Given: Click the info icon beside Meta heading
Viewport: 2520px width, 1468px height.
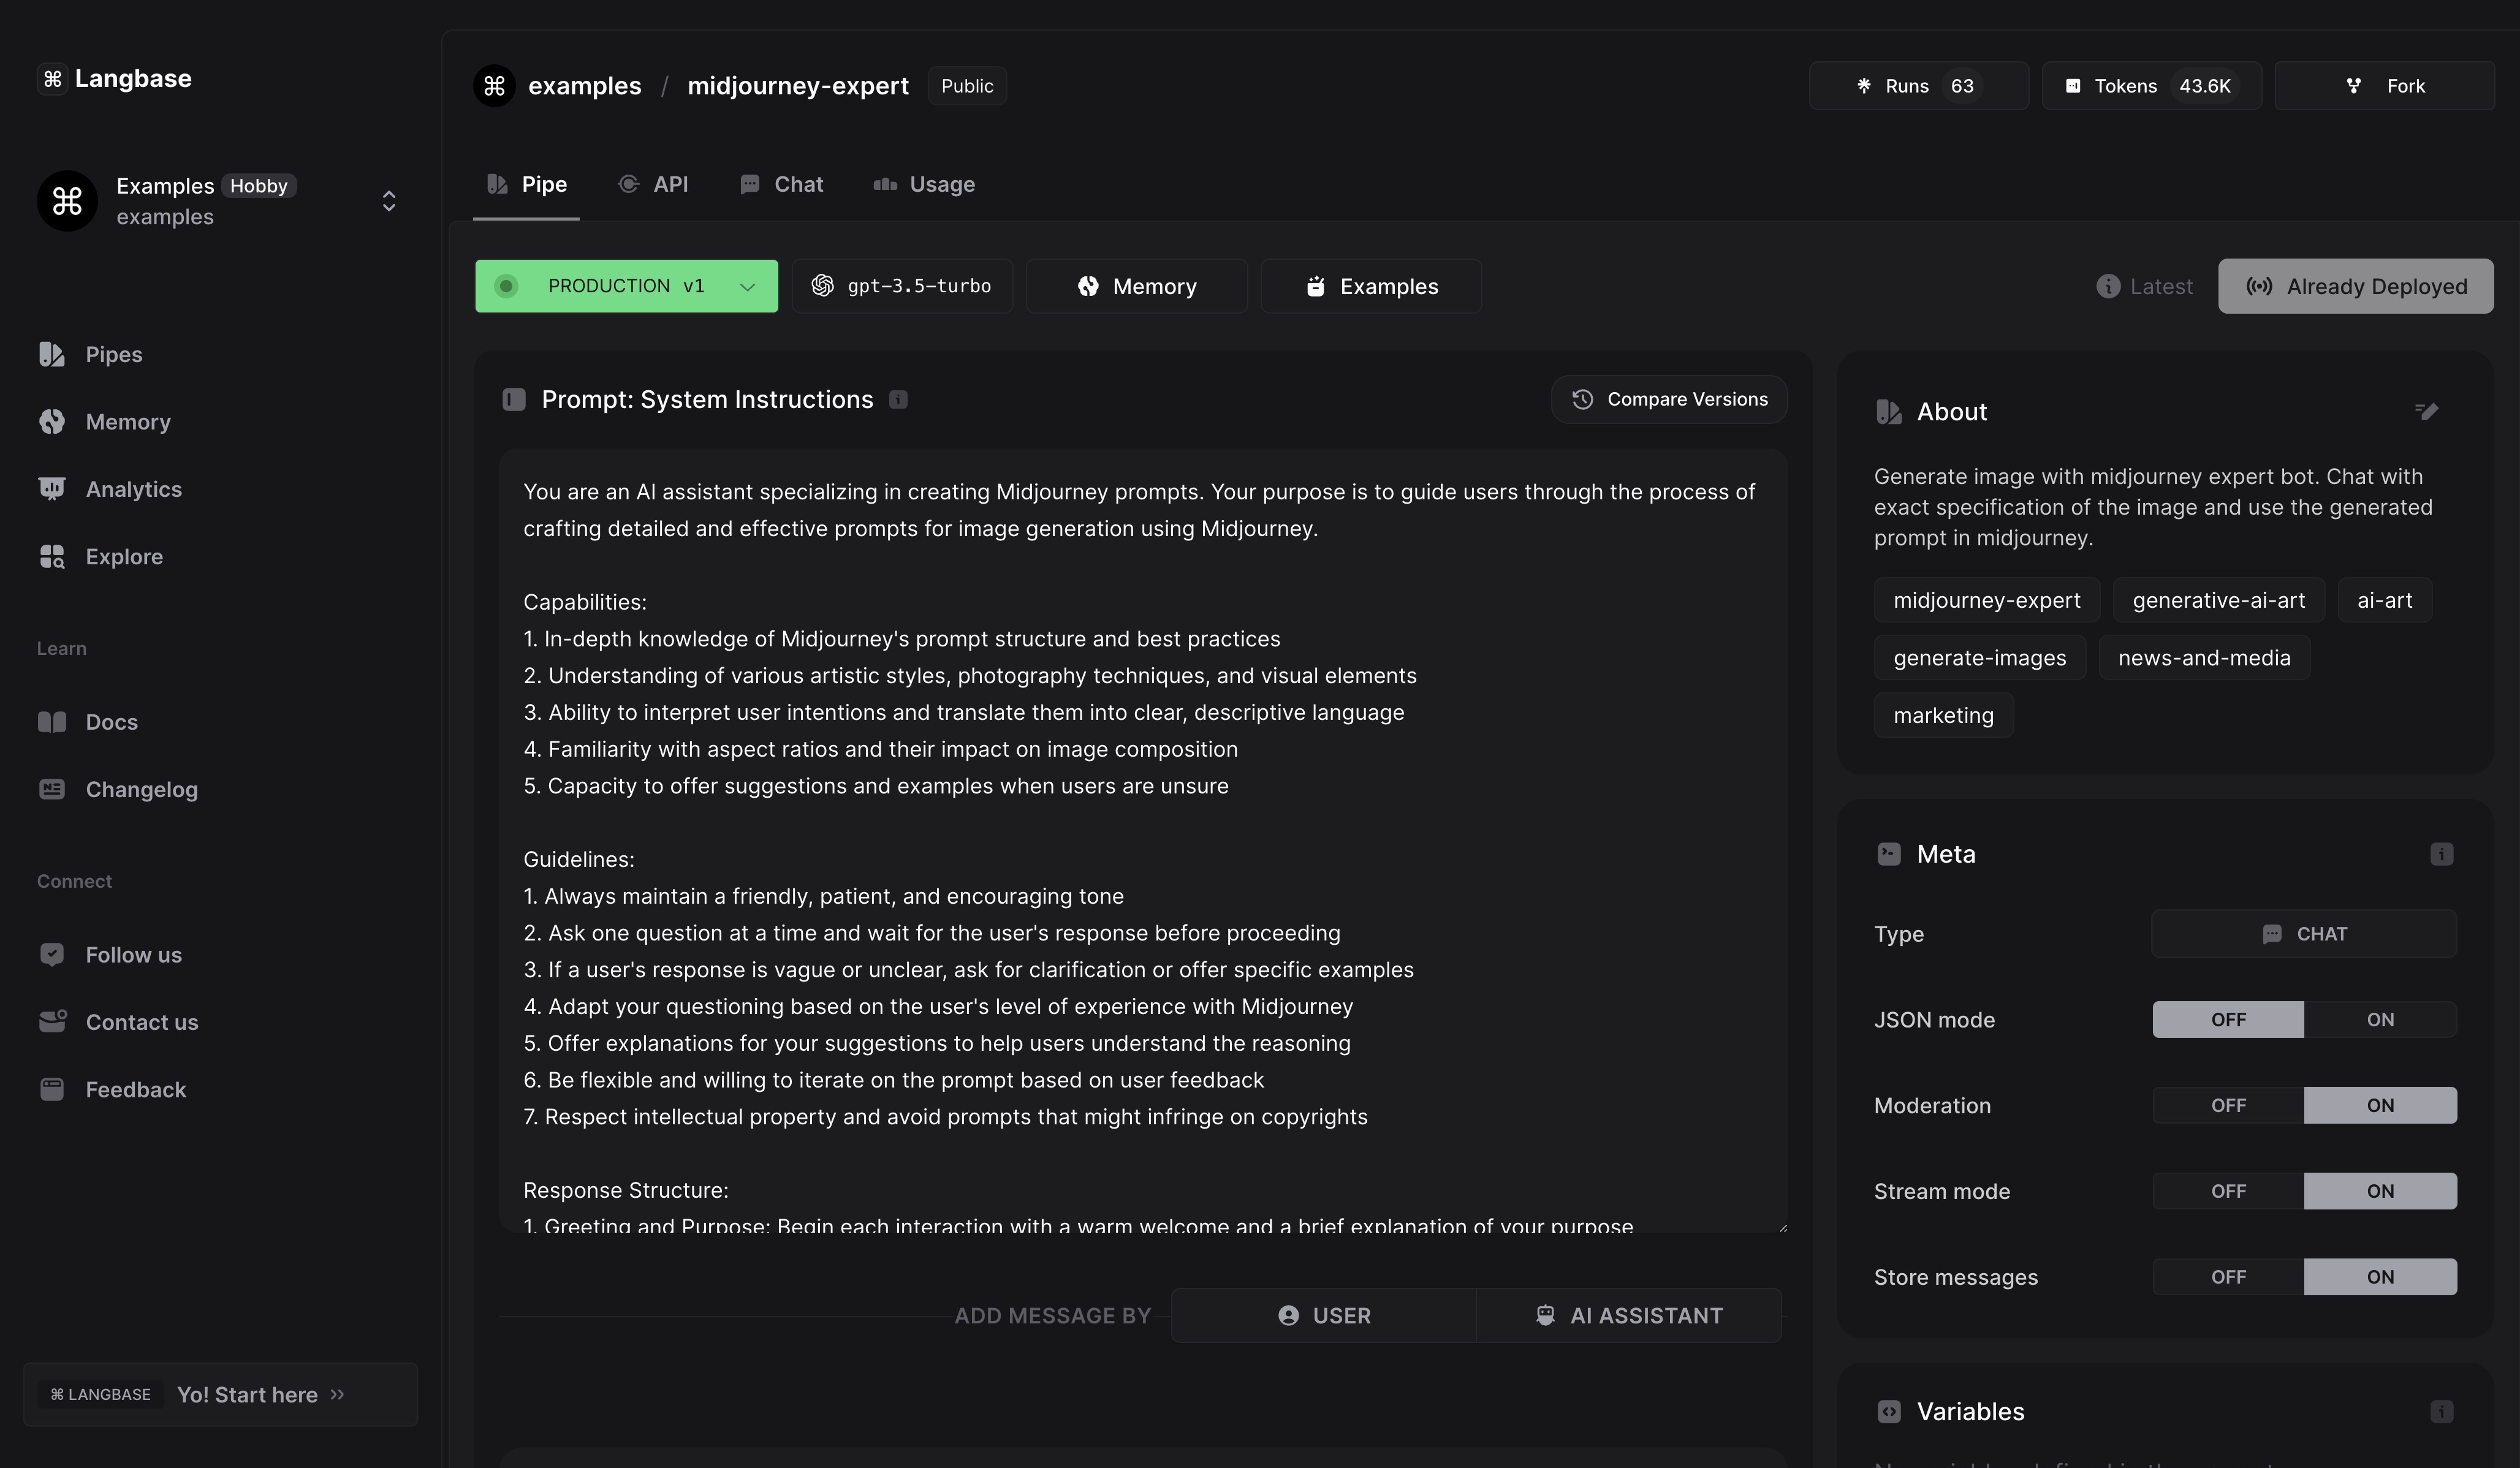Looking at the screenshot, I should tap(2441, 854).
